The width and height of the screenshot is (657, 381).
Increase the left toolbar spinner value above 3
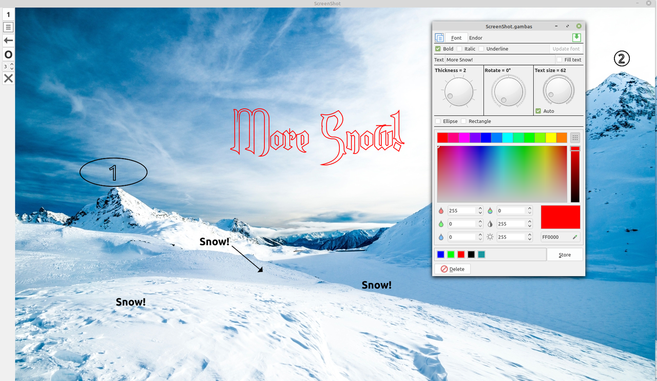12,64
